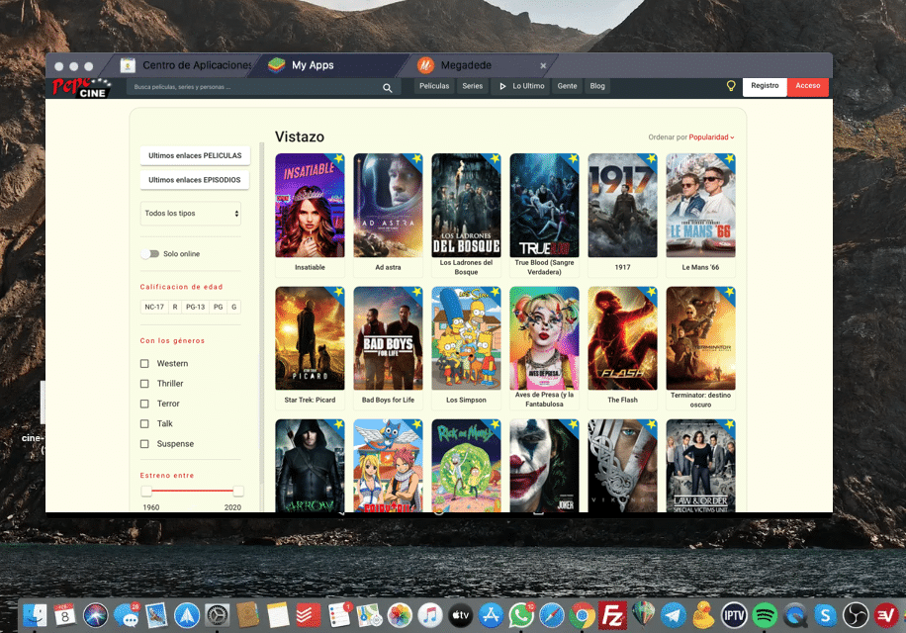Launch FileZilla from the dock

(x=610, y=614)
